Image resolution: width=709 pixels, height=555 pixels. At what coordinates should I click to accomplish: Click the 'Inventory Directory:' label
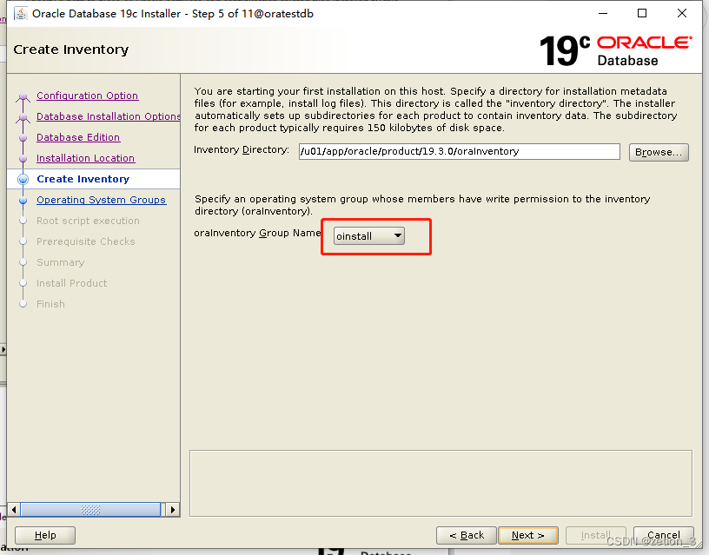242,149
